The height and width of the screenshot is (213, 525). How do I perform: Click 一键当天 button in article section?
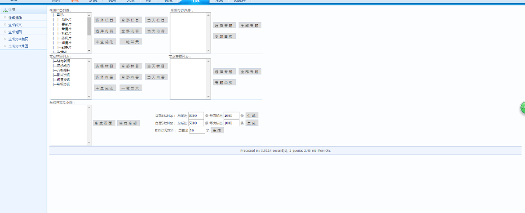pyautogui.click(x=131, y=88)
